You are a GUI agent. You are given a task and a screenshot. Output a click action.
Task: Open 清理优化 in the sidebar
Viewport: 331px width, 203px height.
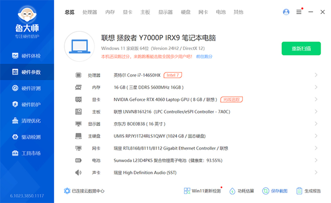point(27,121)
